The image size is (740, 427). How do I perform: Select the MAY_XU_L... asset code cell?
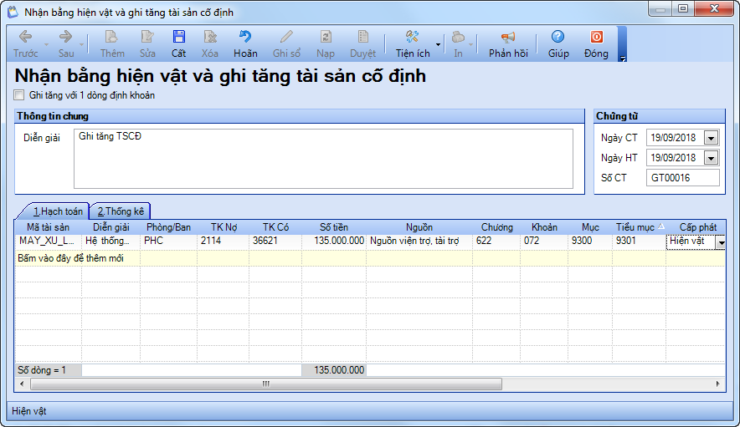click(x=49, y=241)
